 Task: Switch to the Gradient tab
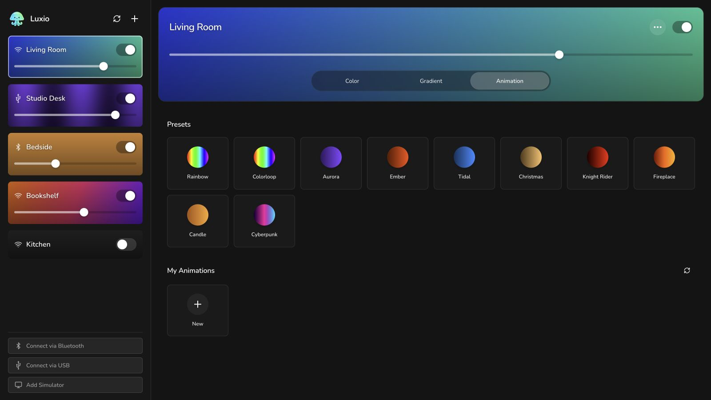(x=431, y=81)
